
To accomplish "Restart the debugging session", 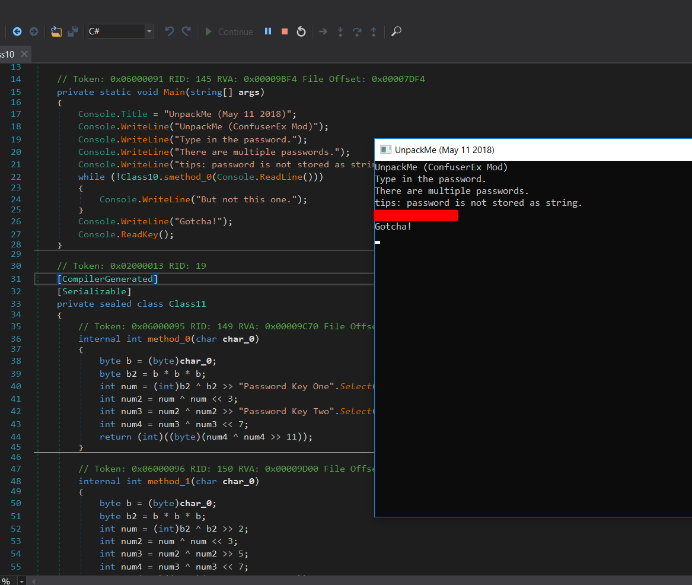I will click(x=301, y=31).
